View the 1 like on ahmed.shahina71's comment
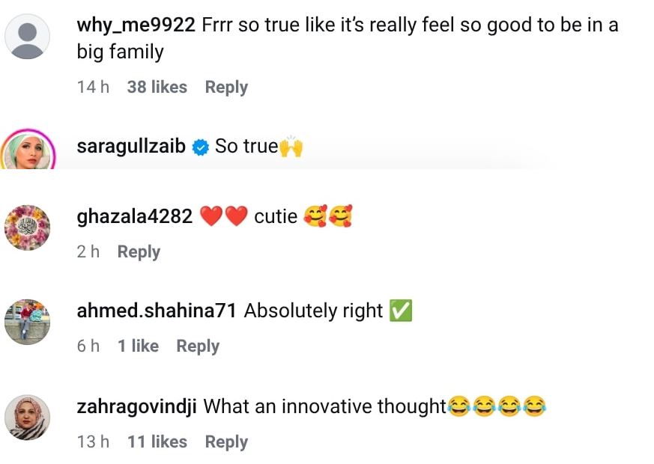 pos(138,346)
